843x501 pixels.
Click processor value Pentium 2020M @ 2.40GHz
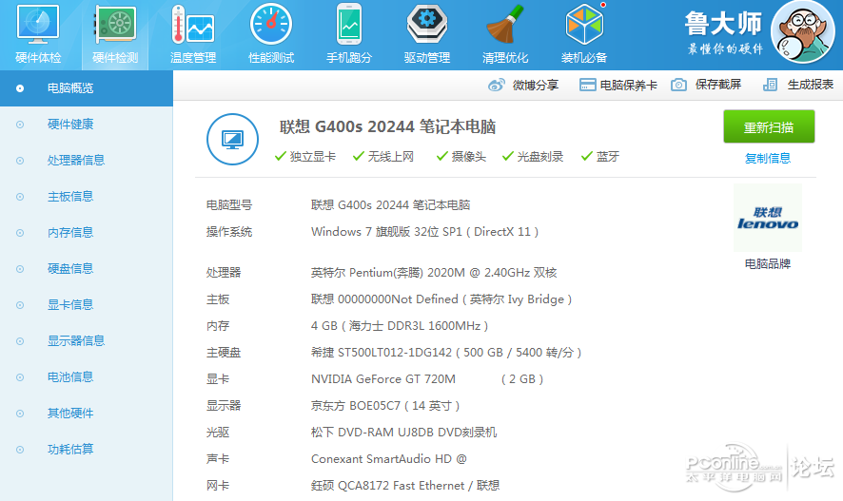tap(434, 272)
